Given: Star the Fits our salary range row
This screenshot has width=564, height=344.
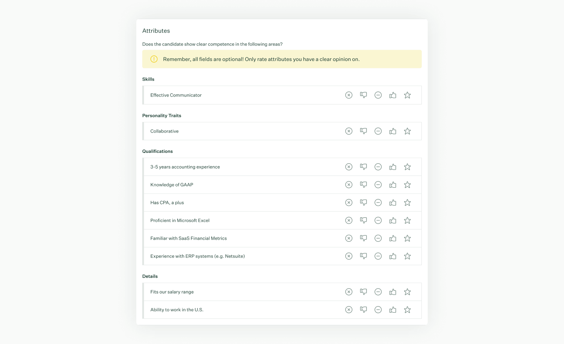Looking at the screenshot, I should pyautogui.click(x=407, y=292).
